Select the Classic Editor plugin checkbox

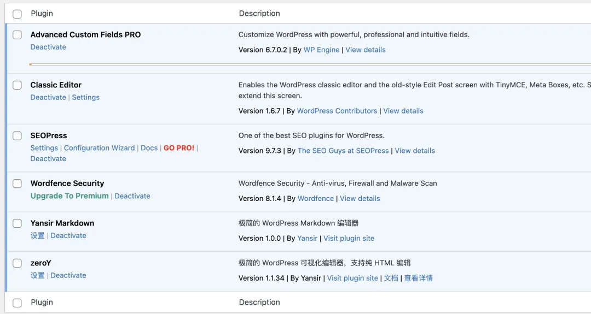[18, 85]
